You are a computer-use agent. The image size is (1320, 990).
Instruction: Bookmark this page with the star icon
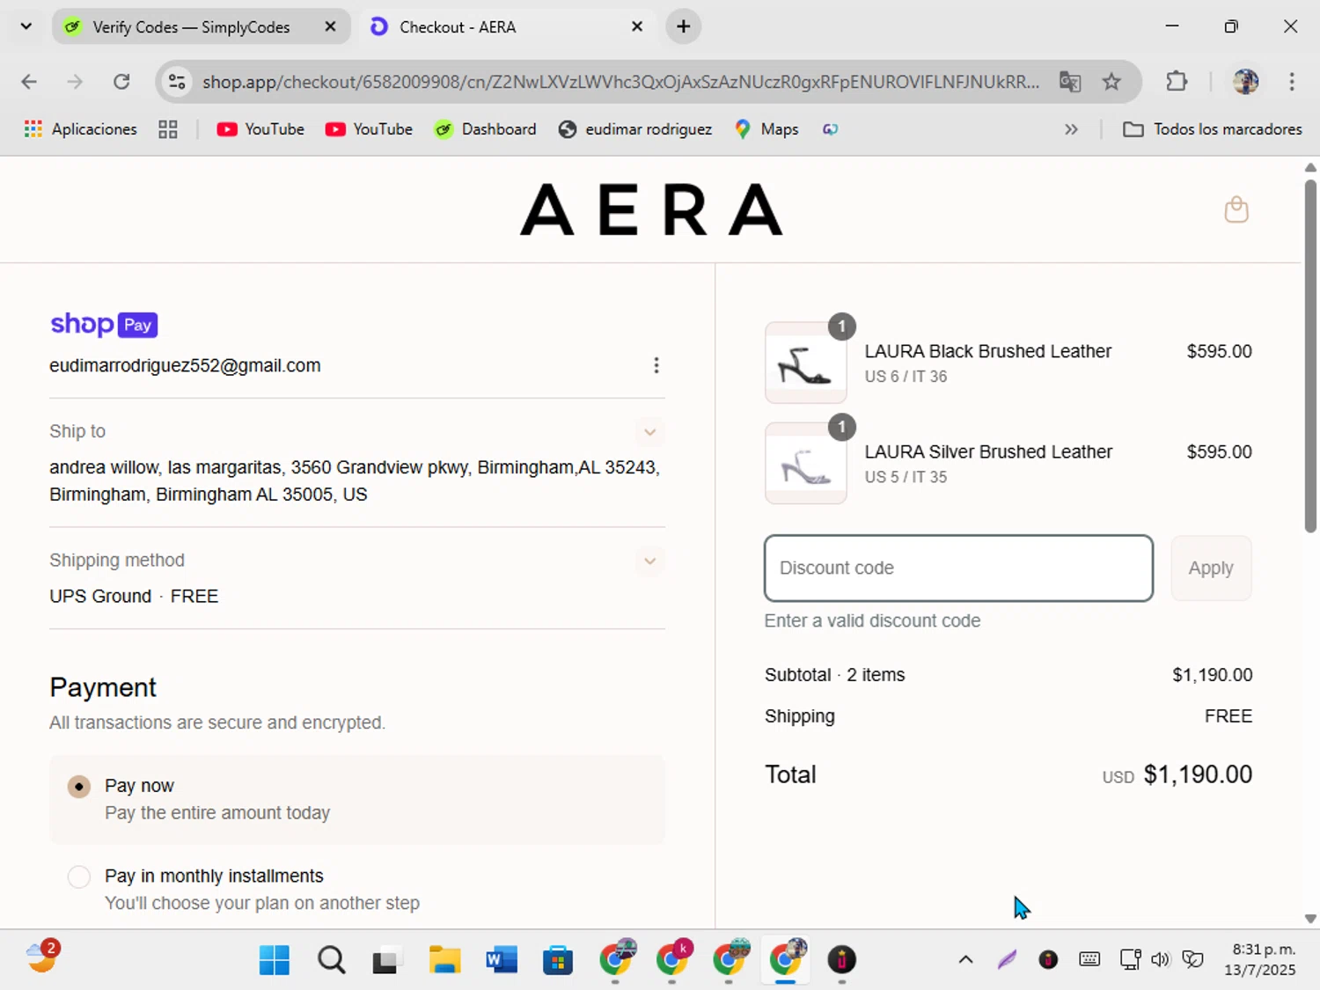(1111, 82)
